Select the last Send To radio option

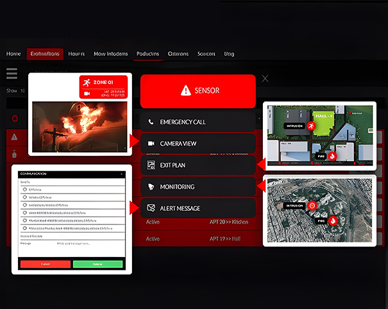(24, 228)
